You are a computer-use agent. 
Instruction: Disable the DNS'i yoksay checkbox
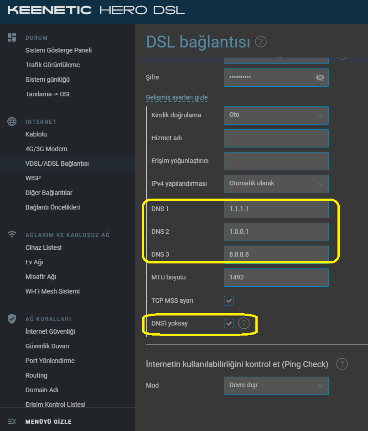point(228,323)
